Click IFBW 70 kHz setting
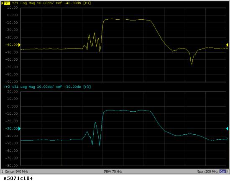Screen dimensions: 230x182 point(112,172)
